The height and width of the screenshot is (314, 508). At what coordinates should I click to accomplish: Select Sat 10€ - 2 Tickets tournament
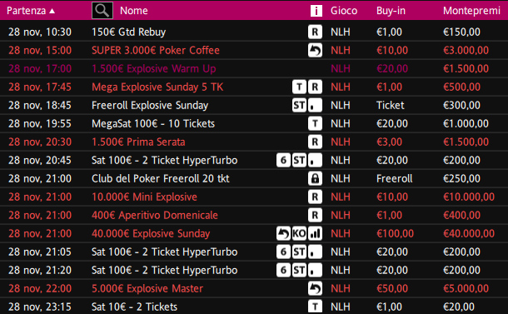point(254,307)
